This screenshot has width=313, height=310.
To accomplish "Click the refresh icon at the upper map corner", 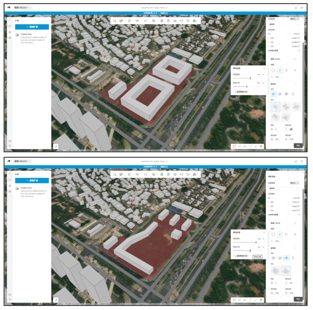I will [56, 146].
